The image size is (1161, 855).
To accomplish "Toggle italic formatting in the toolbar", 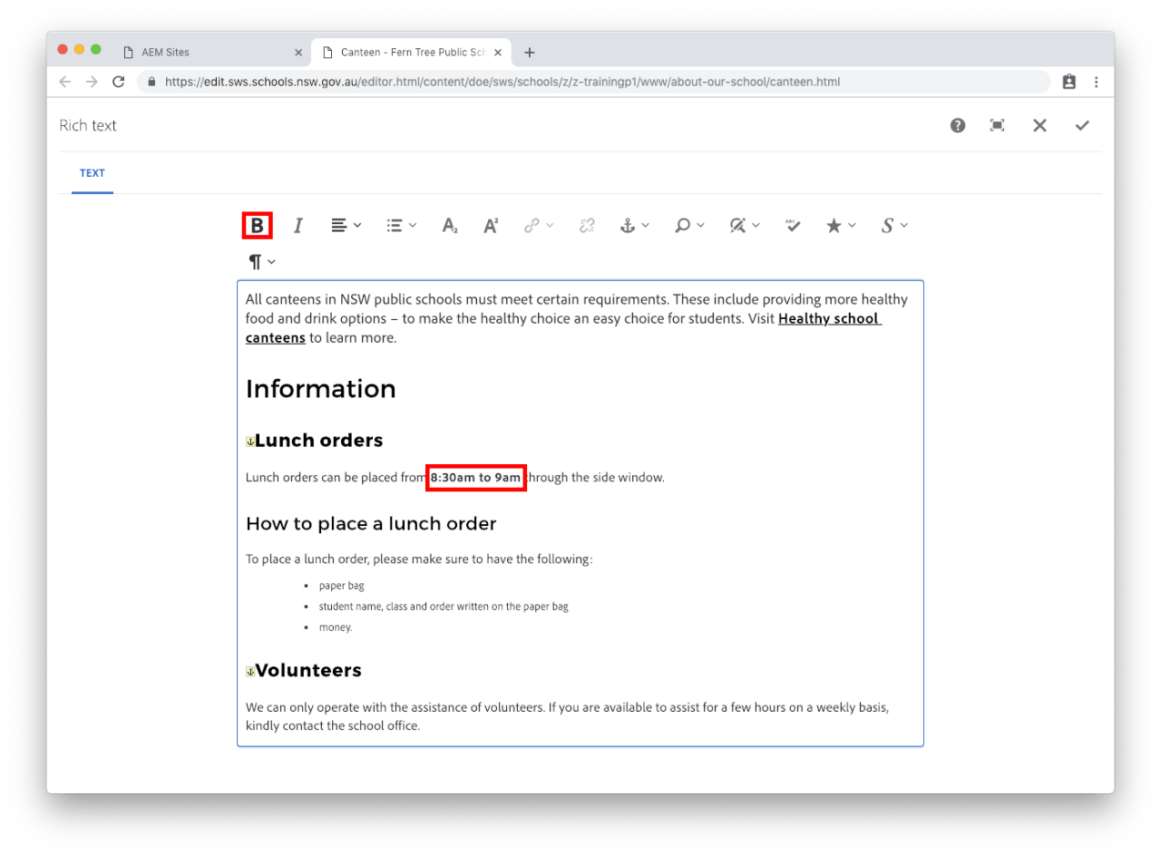I will pyautogui.click(x=298, y=226).
